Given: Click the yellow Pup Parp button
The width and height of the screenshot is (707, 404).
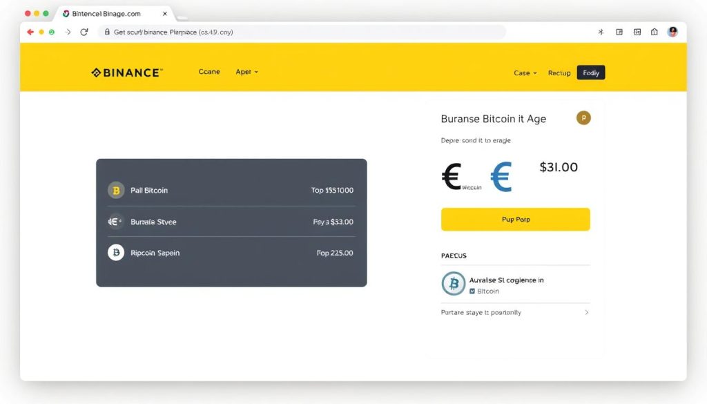Looking at the screenshot, I should click(x=515, y=219).
